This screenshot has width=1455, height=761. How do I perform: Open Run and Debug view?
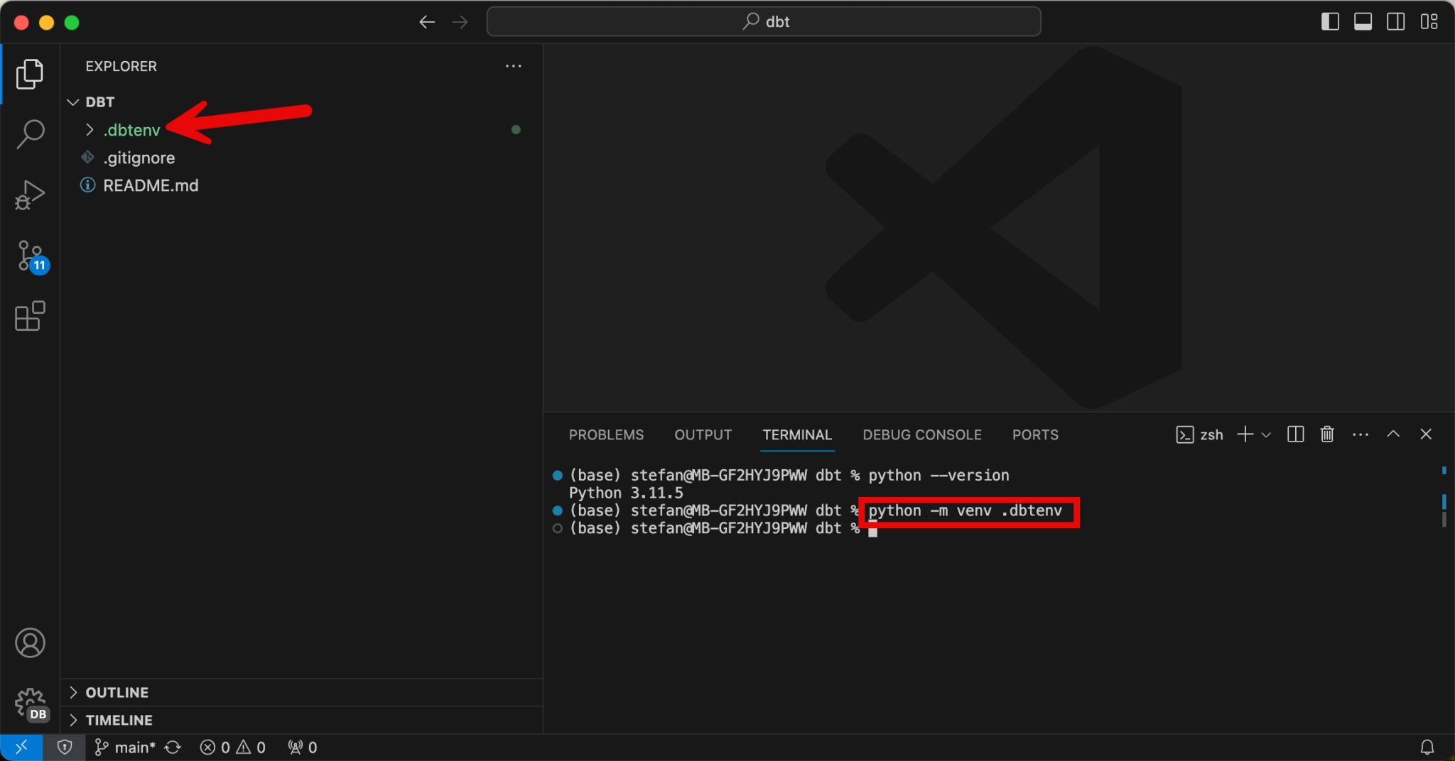point(30,195)
